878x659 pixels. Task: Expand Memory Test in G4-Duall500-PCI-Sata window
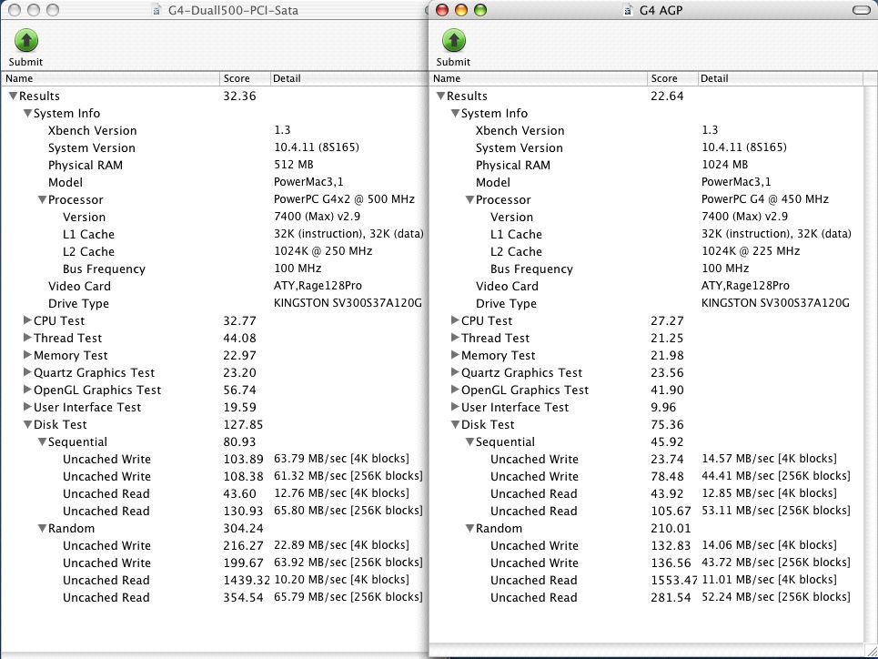pos(27,355)
